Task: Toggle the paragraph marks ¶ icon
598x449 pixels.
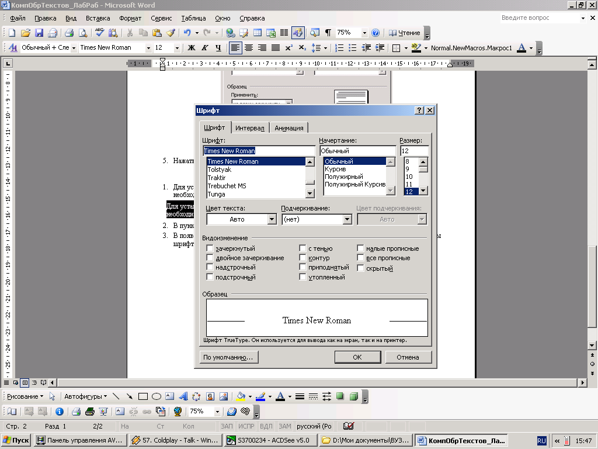Action: click(x=328, y=33)
